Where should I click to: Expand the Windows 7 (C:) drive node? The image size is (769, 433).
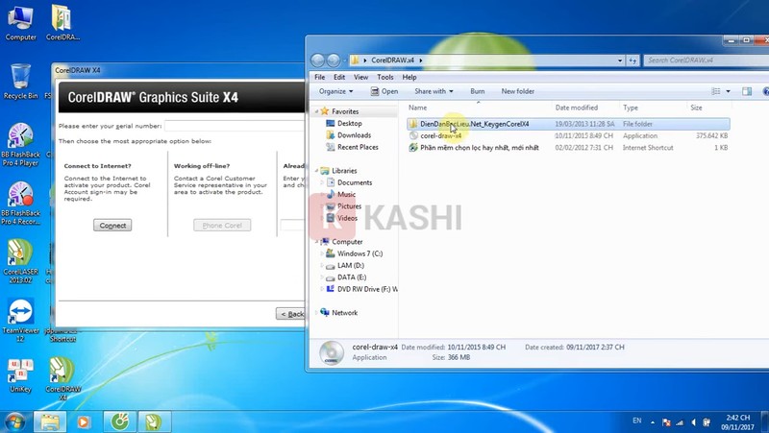pyautogui.click(x=322, y=253)
